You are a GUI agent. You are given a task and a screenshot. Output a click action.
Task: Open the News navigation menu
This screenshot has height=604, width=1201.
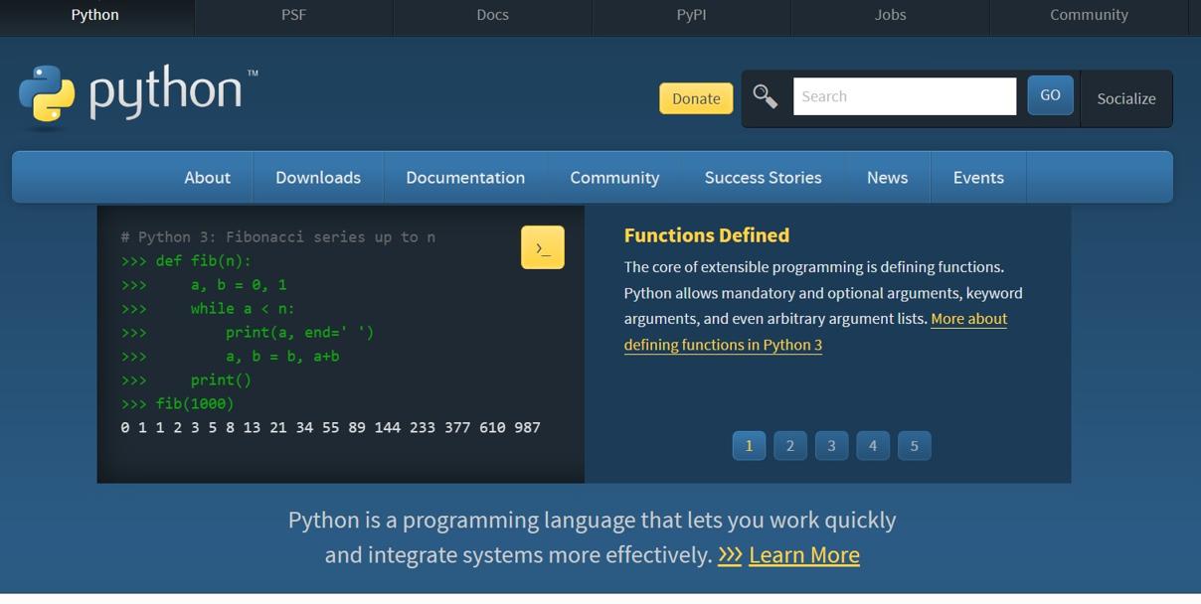point(887,178)
